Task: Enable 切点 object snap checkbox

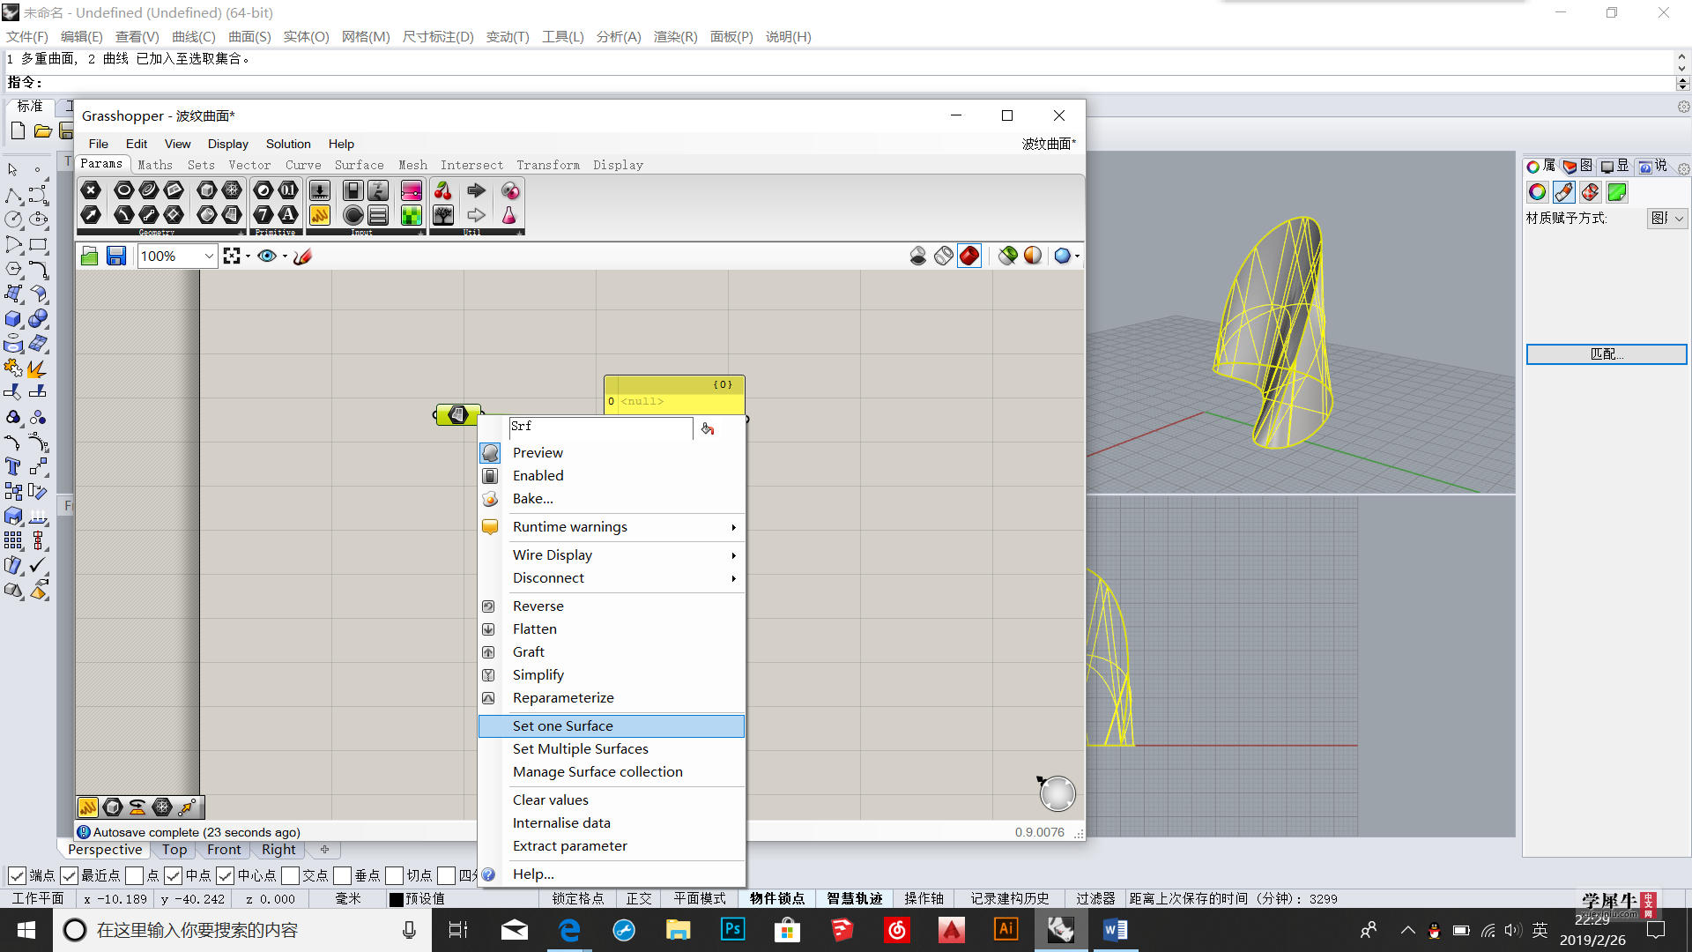Action: point(394,875)
